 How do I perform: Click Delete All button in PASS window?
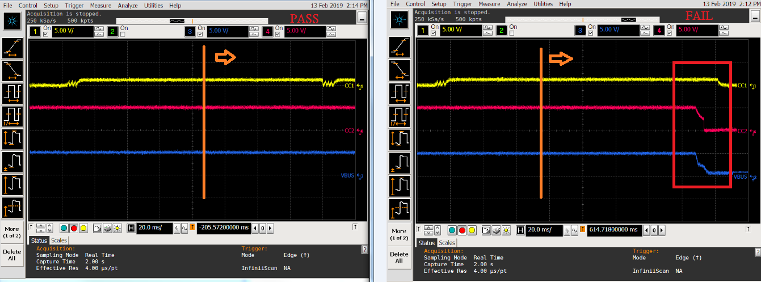(x=11, y=255)
